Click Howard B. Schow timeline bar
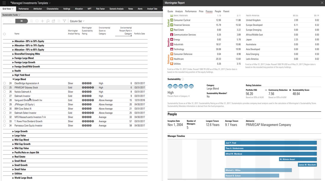Screen dimensions: 325x181 pos(252,176)
